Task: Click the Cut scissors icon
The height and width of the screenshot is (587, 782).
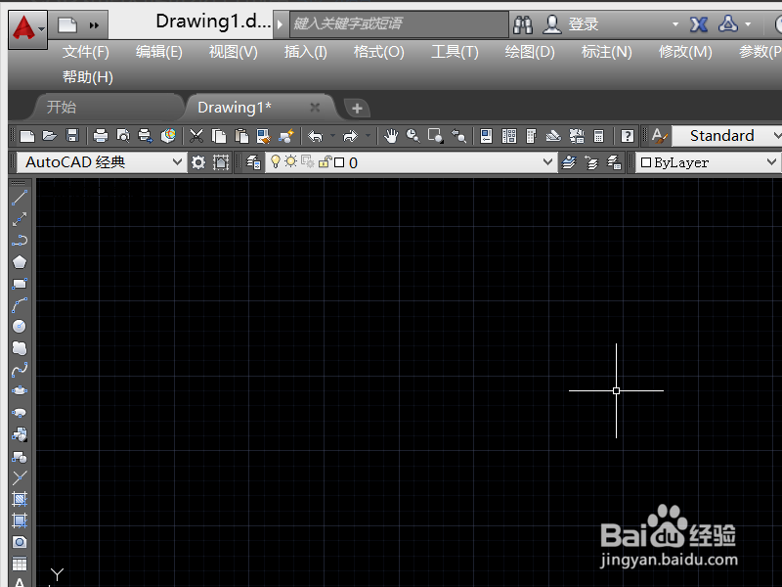Action: coord(196,136)
